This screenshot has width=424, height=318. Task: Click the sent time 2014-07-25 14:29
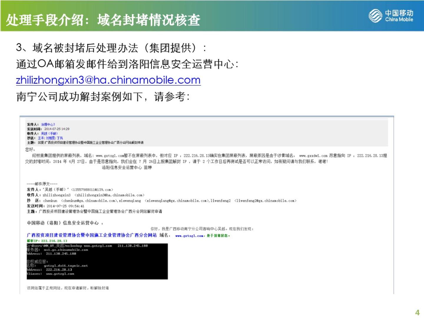[x=57, y=129]
